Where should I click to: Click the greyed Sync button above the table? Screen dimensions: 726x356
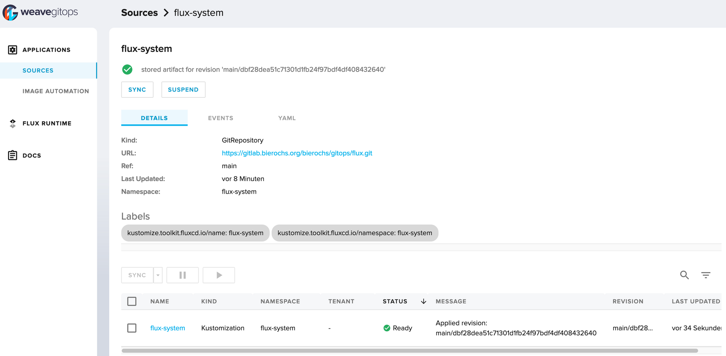click(x=137, y=275)
